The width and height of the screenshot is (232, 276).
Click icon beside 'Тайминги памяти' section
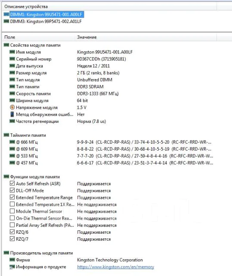tap(6, 135)
